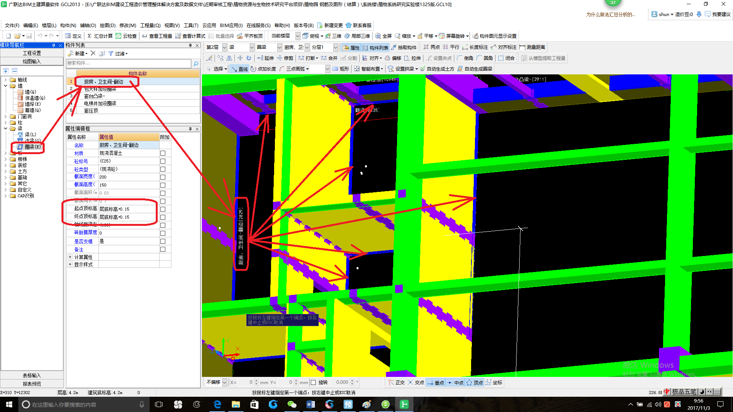The image size is (733, 412).
Task: Tick the 截面高度 附加 checkbox
Action: (x=163, y=185)
